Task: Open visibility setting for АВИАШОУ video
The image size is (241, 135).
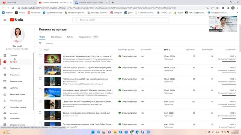Action: pos(128,90)
